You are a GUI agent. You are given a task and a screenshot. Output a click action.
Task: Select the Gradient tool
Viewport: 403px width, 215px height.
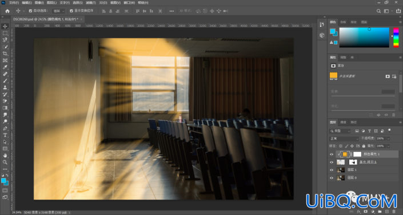point(5,108)
